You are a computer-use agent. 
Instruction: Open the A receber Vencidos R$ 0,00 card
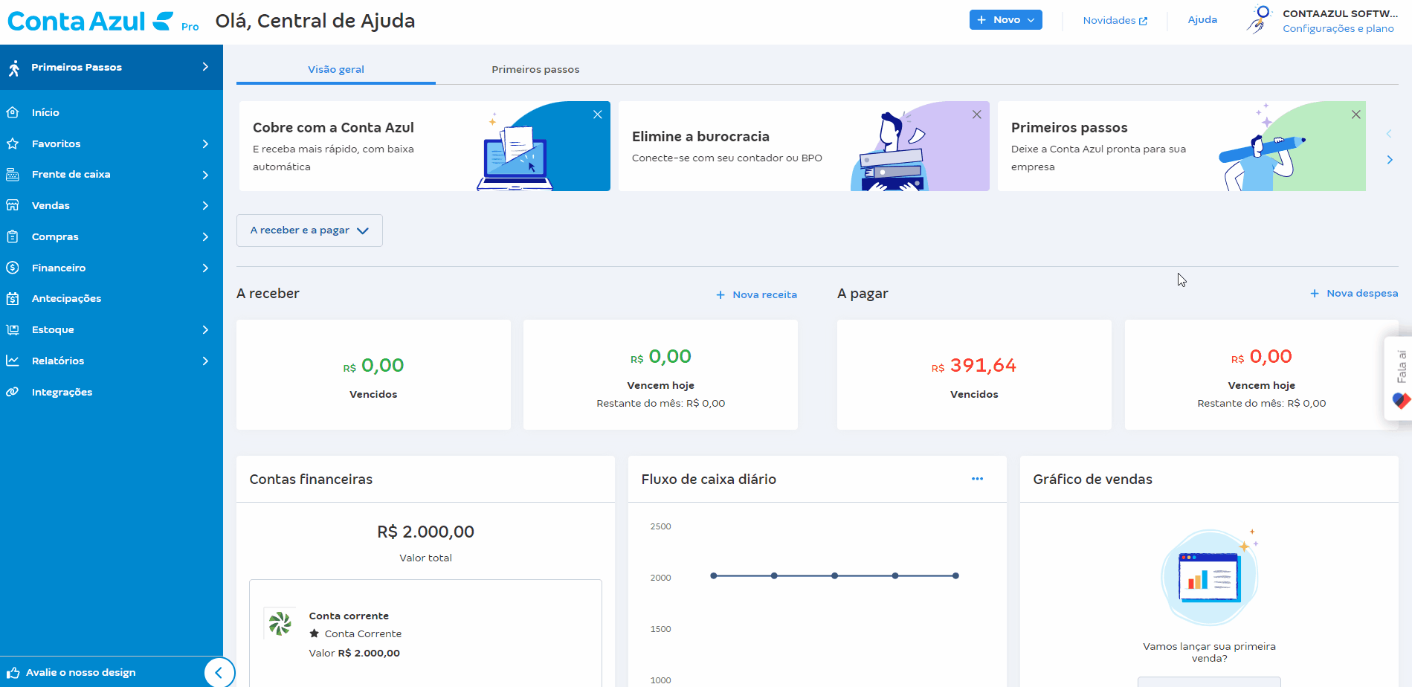pyautogui.click(x=373, y=375)
